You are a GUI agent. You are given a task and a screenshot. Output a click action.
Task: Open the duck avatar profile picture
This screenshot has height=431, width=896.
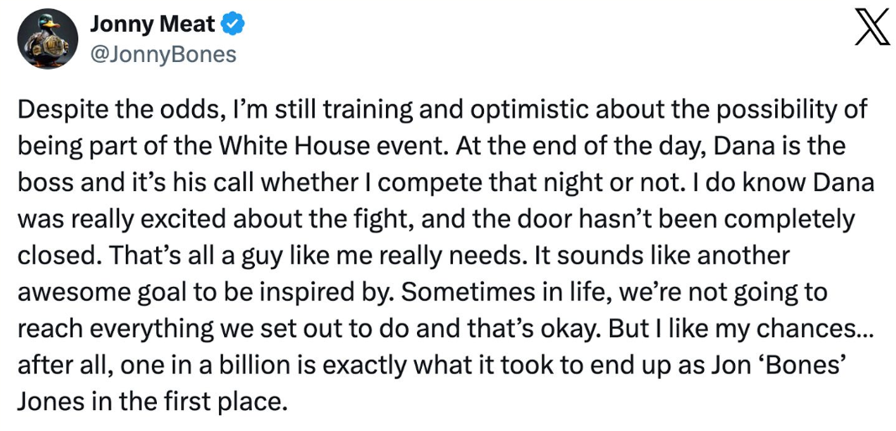pyautogui.click(x=48, y=40)
